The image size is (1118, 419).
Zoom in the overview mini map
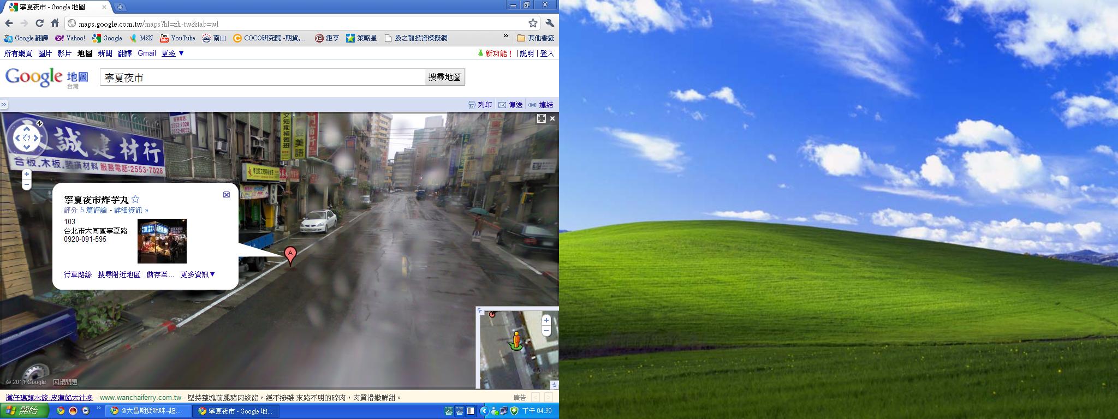[x=546, y=320]
